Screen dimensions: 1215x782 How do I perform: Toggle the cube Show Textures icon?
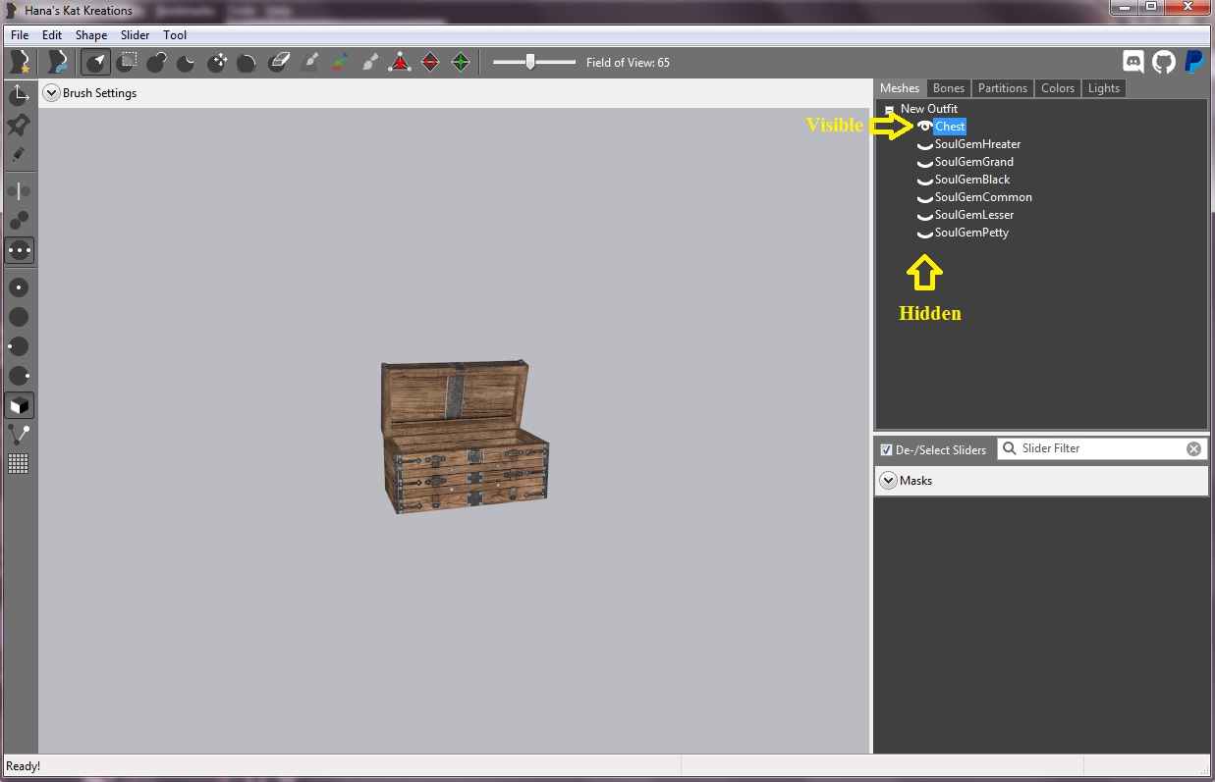[19, 405]
